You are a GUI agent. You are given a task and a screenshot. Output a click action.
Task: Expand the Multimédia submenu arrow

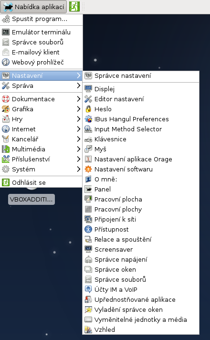(79, 149)
